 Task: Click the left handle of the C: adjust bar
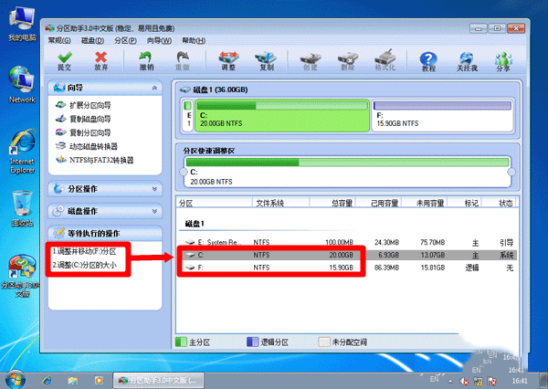click(184, 172)
